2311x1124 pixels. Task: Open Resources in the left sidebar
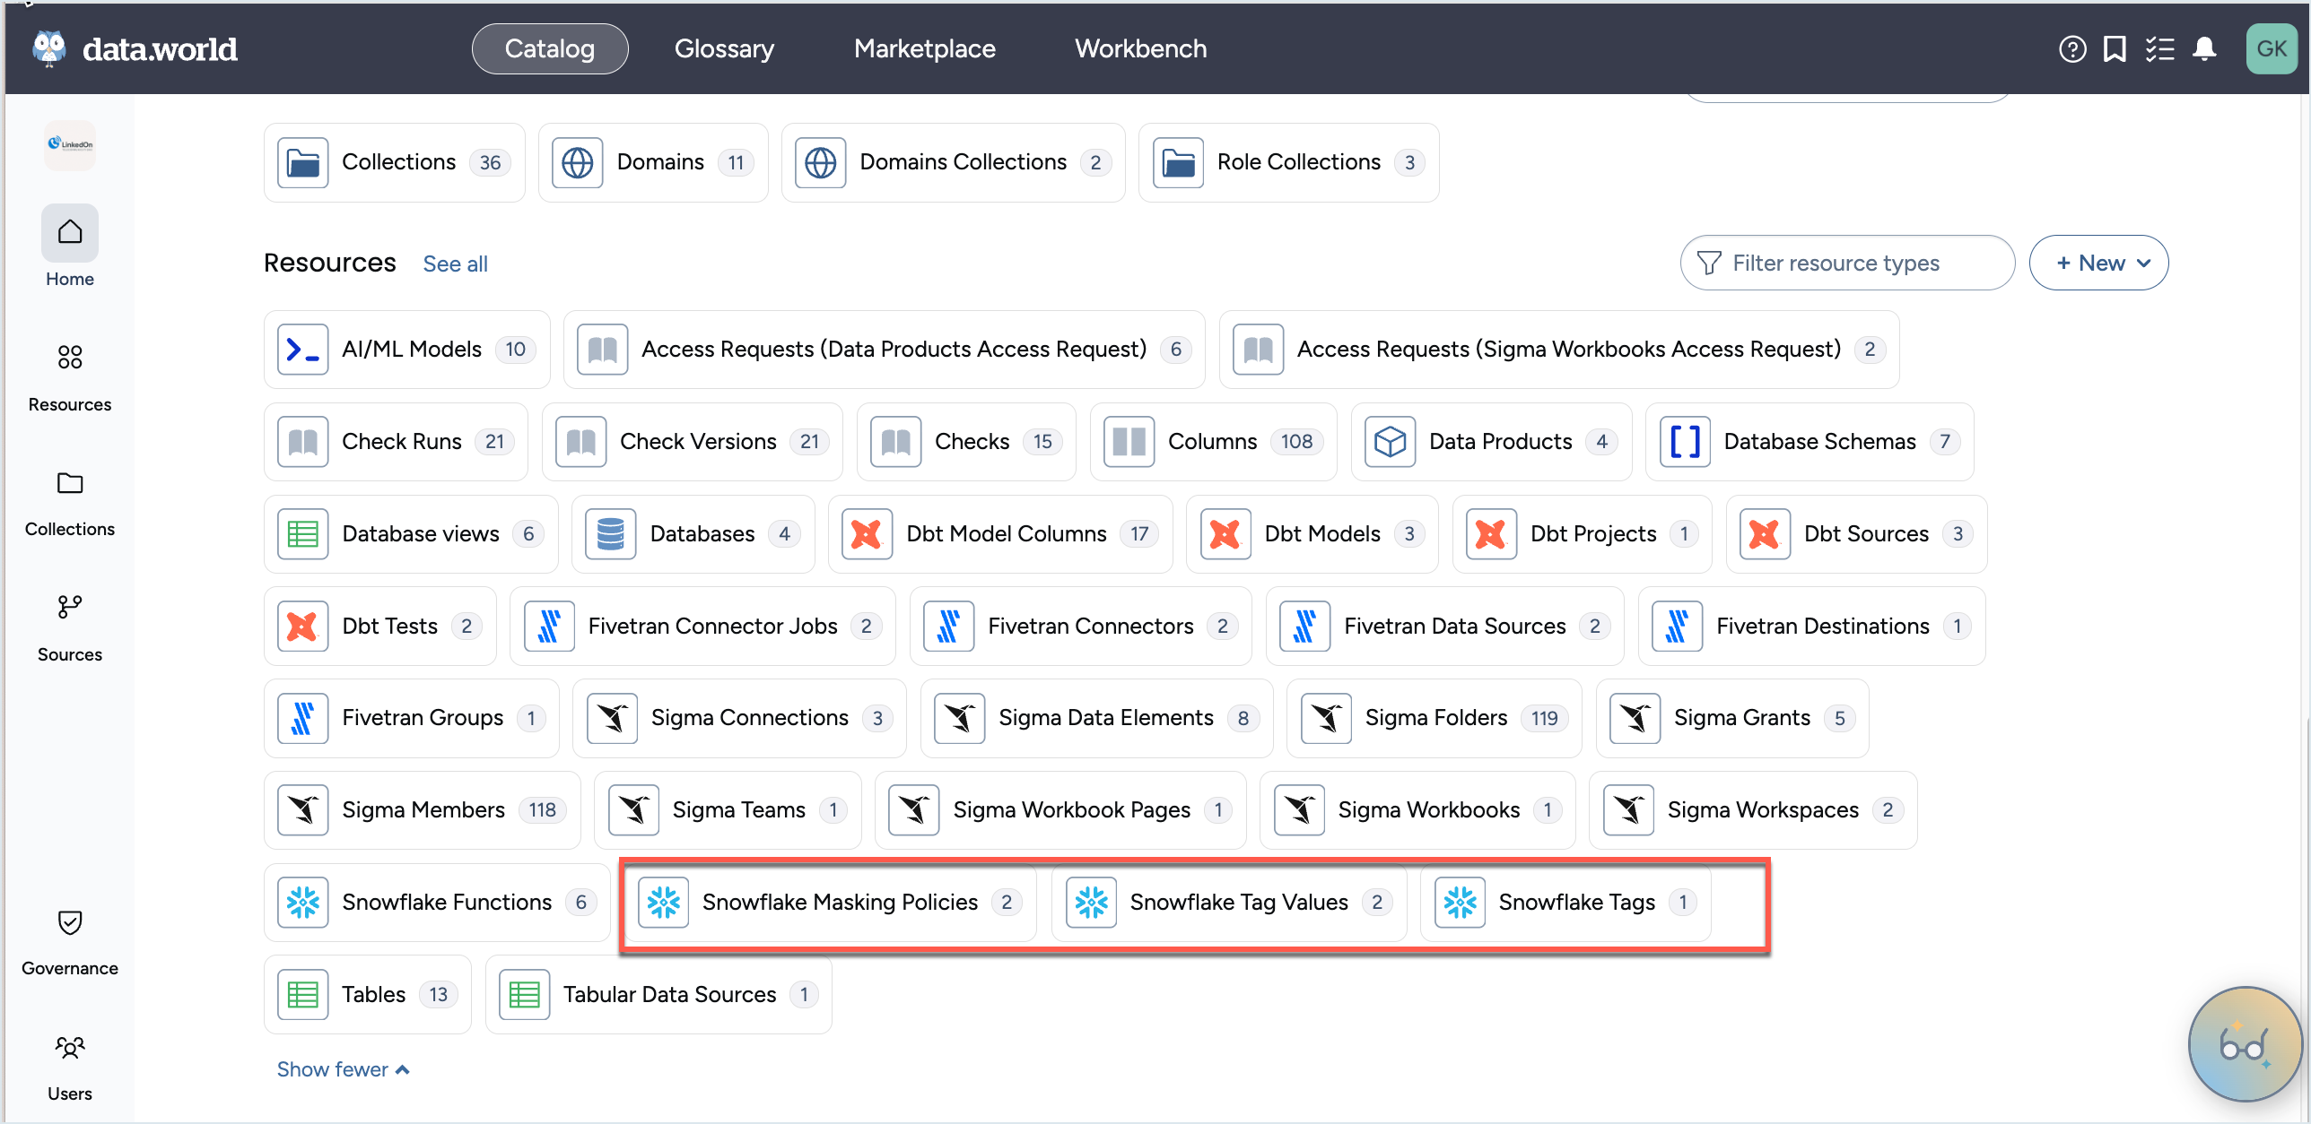pyautogui.click(x=70, y=376)
